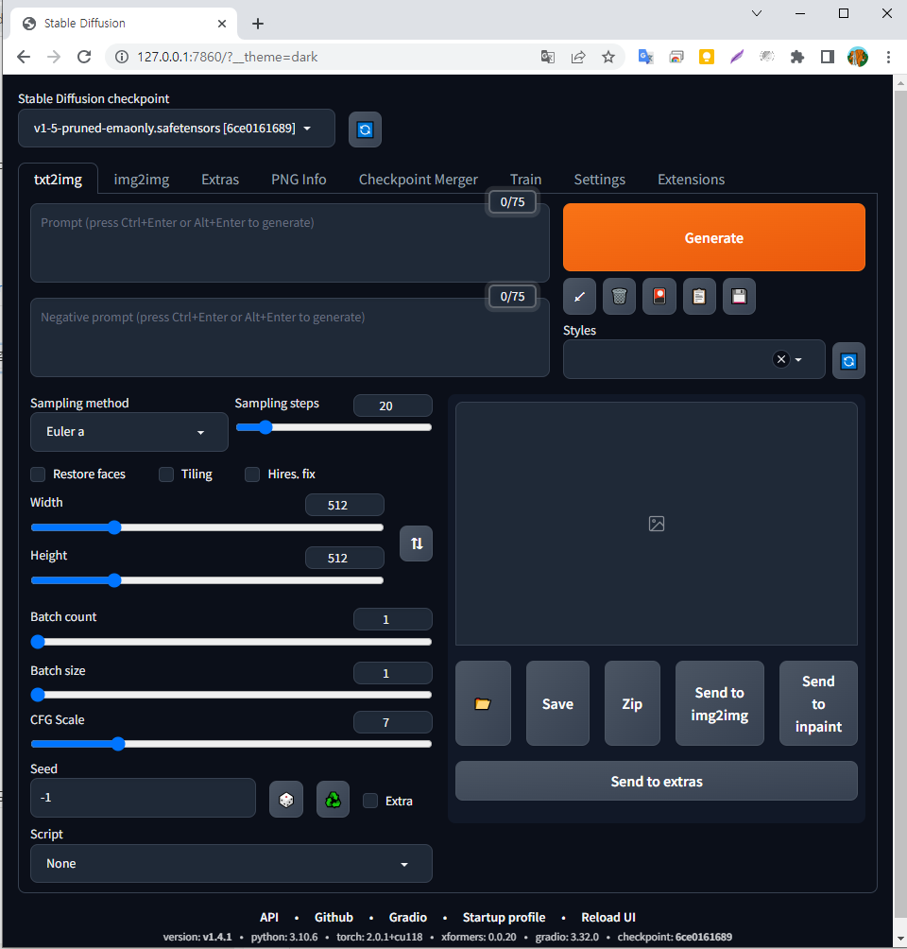The image size is (907, 949).
Task: Click Send to extras button
Action: pyautogui.click(x=657, y=782)
